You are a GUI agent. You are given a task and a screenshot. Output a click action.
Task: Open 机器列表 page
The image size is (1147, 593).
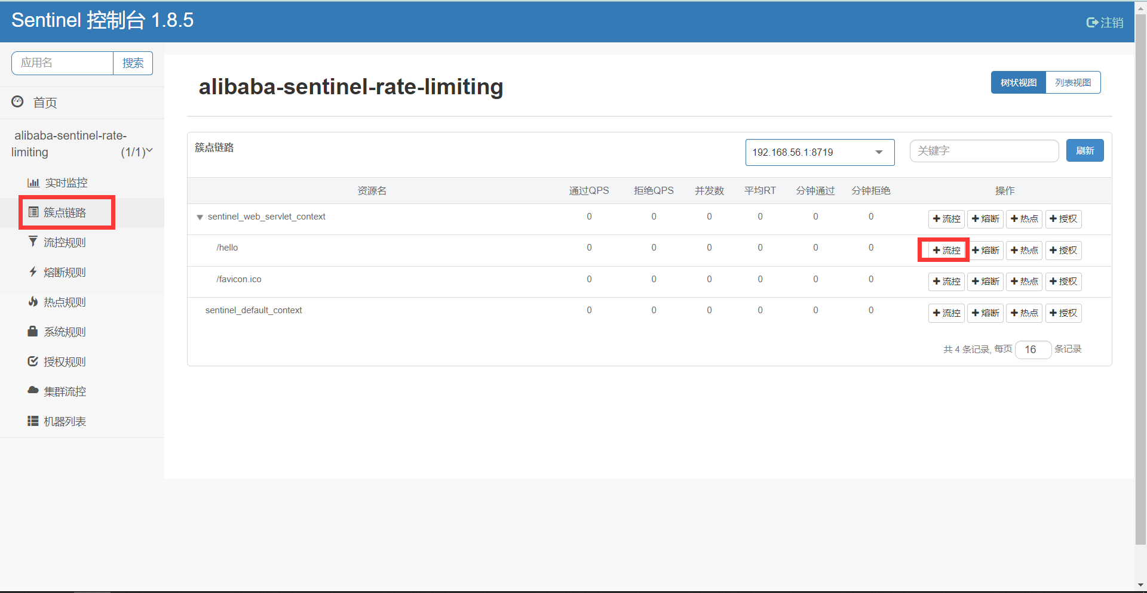click(65, 421)
